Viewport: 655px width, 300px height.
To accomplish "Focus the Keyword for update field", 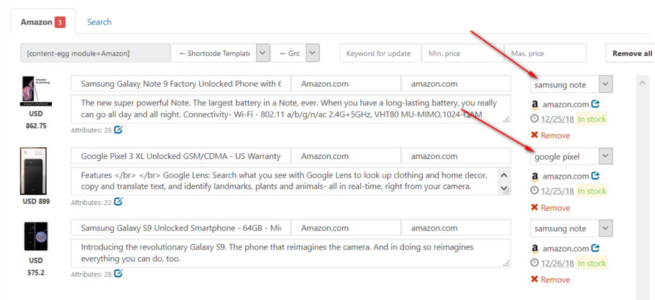I will pyautogui.click(x=381, y=54).
